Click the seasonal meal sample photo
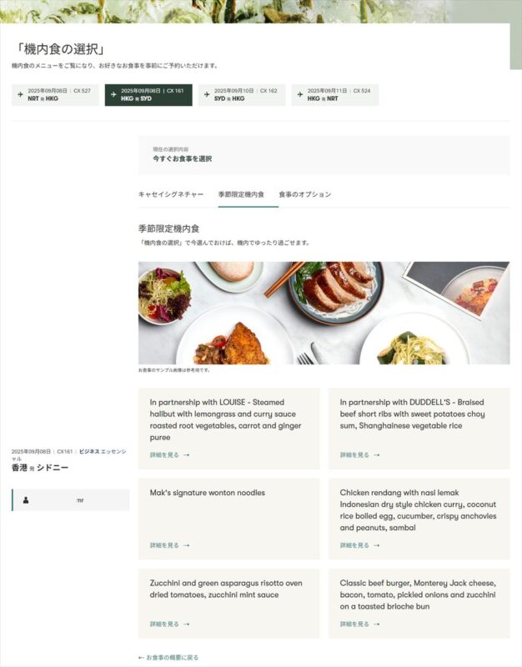Screen dimensions: 522x667 pyautogui.click(x=324, y=313)
